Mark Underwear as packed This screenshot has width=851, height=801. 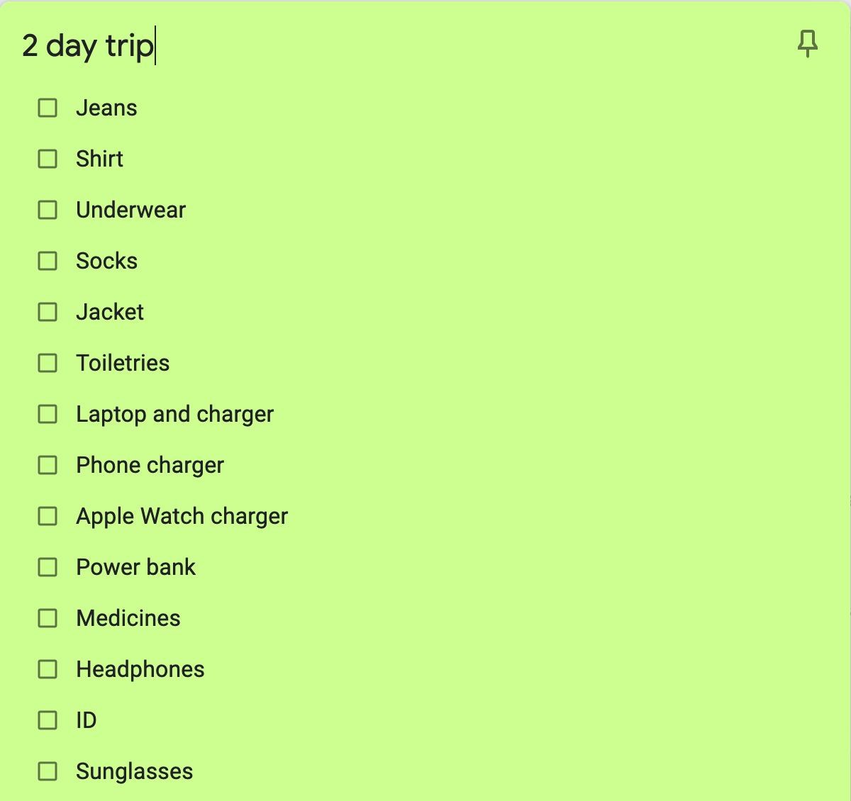pyautogui.click(x=48, y=210)
